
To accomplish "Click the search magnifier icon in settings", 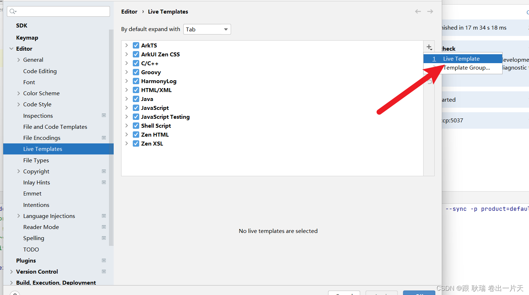I will click(x=13, y=11).
